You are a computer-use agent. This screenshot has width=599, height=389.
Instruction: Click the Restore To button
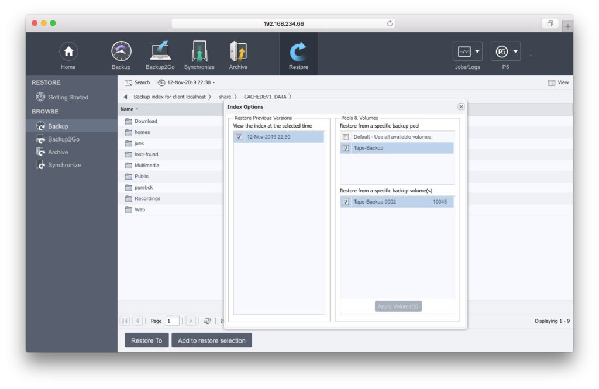click(x=146, y=340)
